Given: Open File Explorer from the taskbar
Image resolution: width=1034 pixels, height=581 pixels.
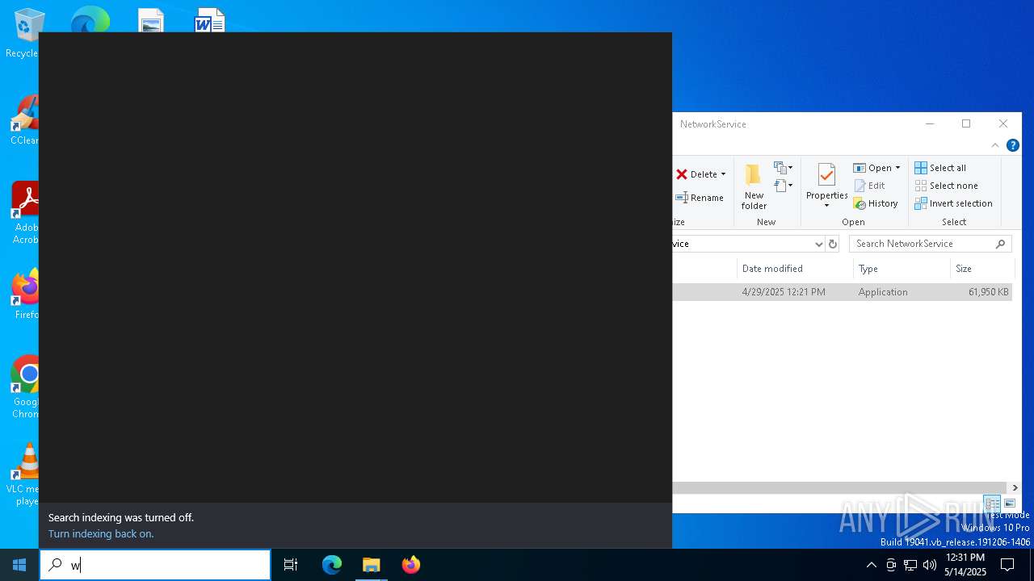Looking at the screenshot, I should pyautogui.click(x=372, y=565).
